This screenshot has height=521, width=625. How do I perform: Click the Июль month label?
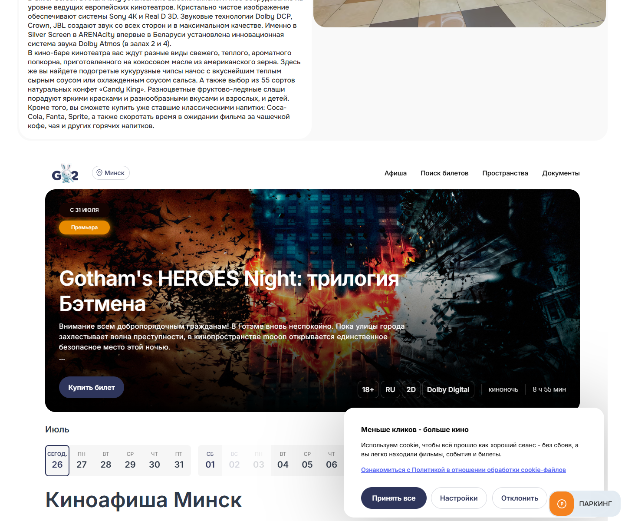click(57, 429)
